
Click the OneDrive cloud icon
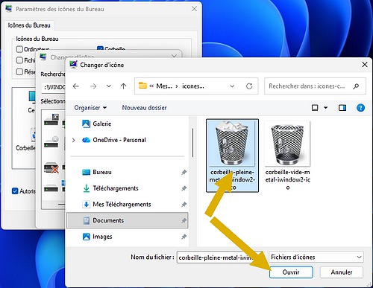click(x=86, y=140)
